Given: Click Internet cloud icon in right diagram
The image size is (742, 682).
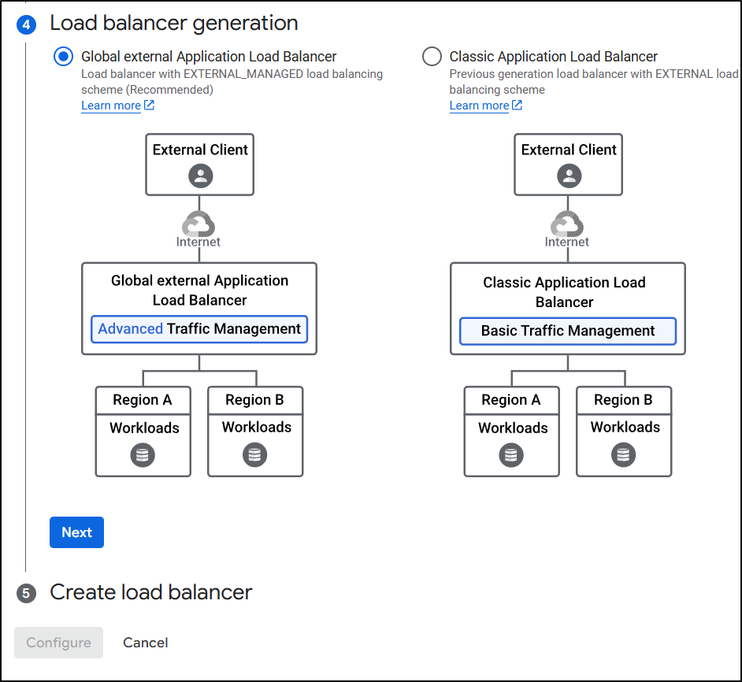Looking at the screenshot, I should pyautogui.click(x=567, y=224).
